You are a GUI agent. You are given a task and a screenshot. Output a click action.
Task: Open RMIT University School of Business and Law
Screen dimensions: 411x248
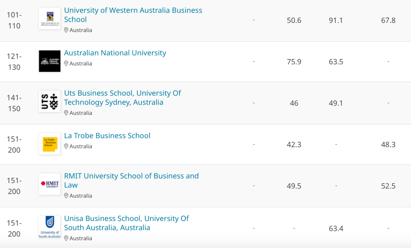coord(131,180)
